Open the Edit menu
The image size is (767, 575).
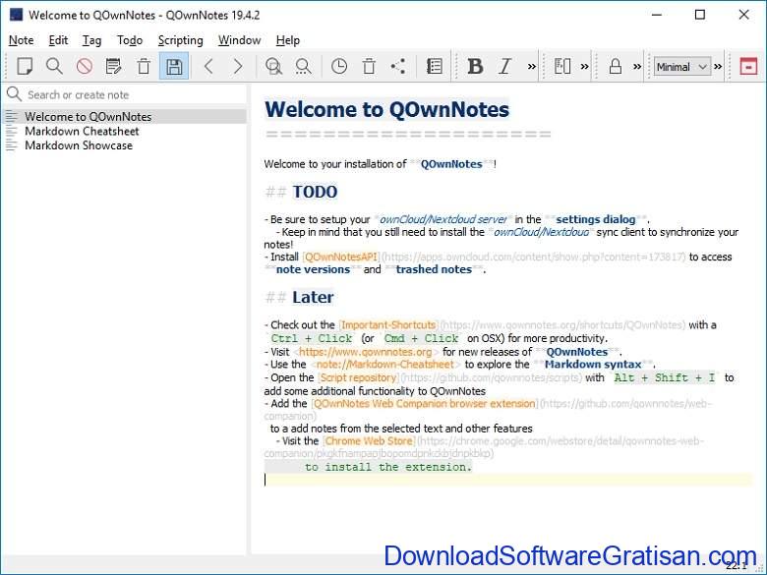[58, 40]
